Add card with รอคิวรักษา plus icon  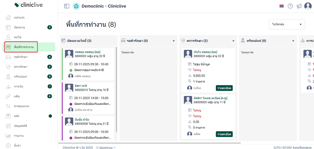click(x=174, y=41)
